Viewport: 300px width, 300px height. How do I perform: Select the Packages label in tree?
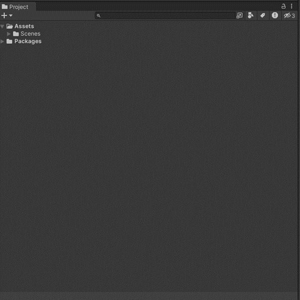click(x=27, y=41)
